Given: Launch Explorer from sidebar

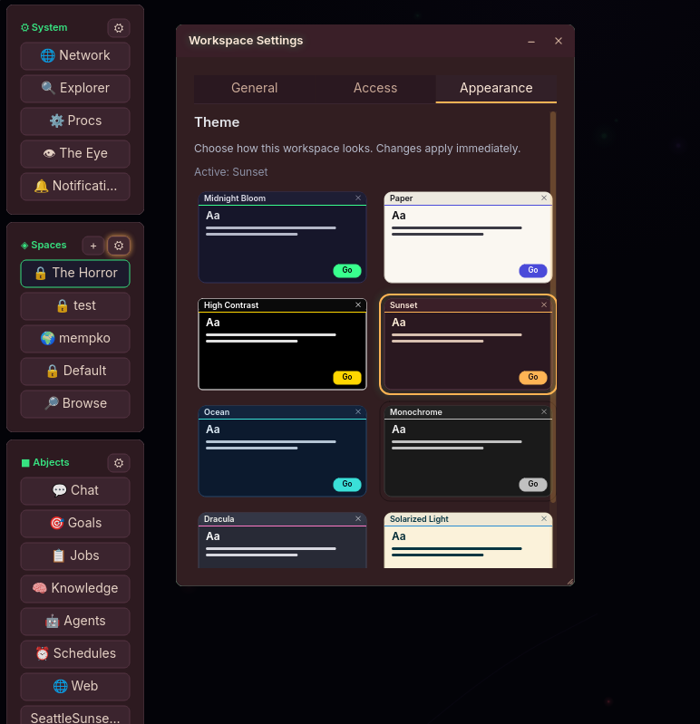Looking at the screenshot, I should (x=75, y=89).
